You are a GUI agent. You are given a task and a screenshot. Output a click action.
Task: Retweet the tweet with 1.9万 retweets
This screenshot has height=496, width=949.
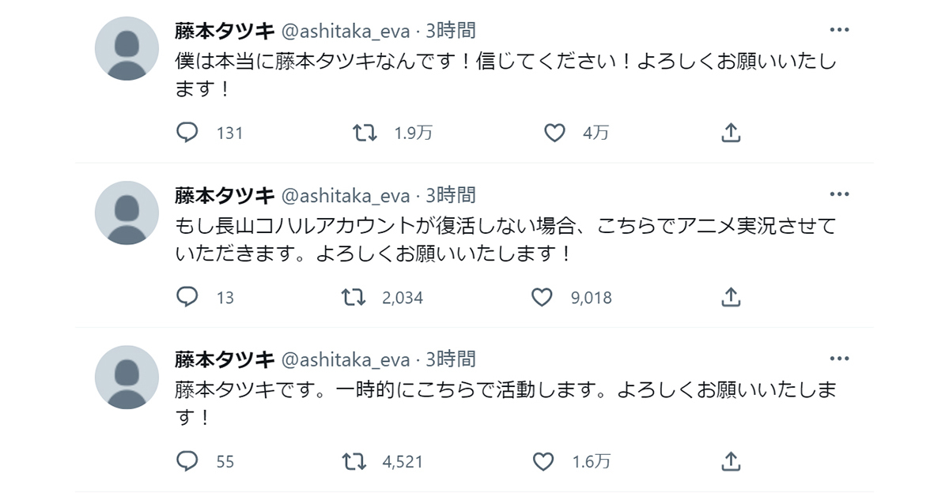pyautogui.click(x=365, y=133)
